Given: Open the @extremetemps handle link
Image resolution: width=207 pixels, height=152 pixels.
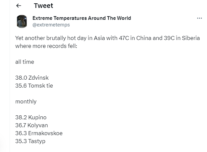Looking at the screenshot, I should click(51, 25).
